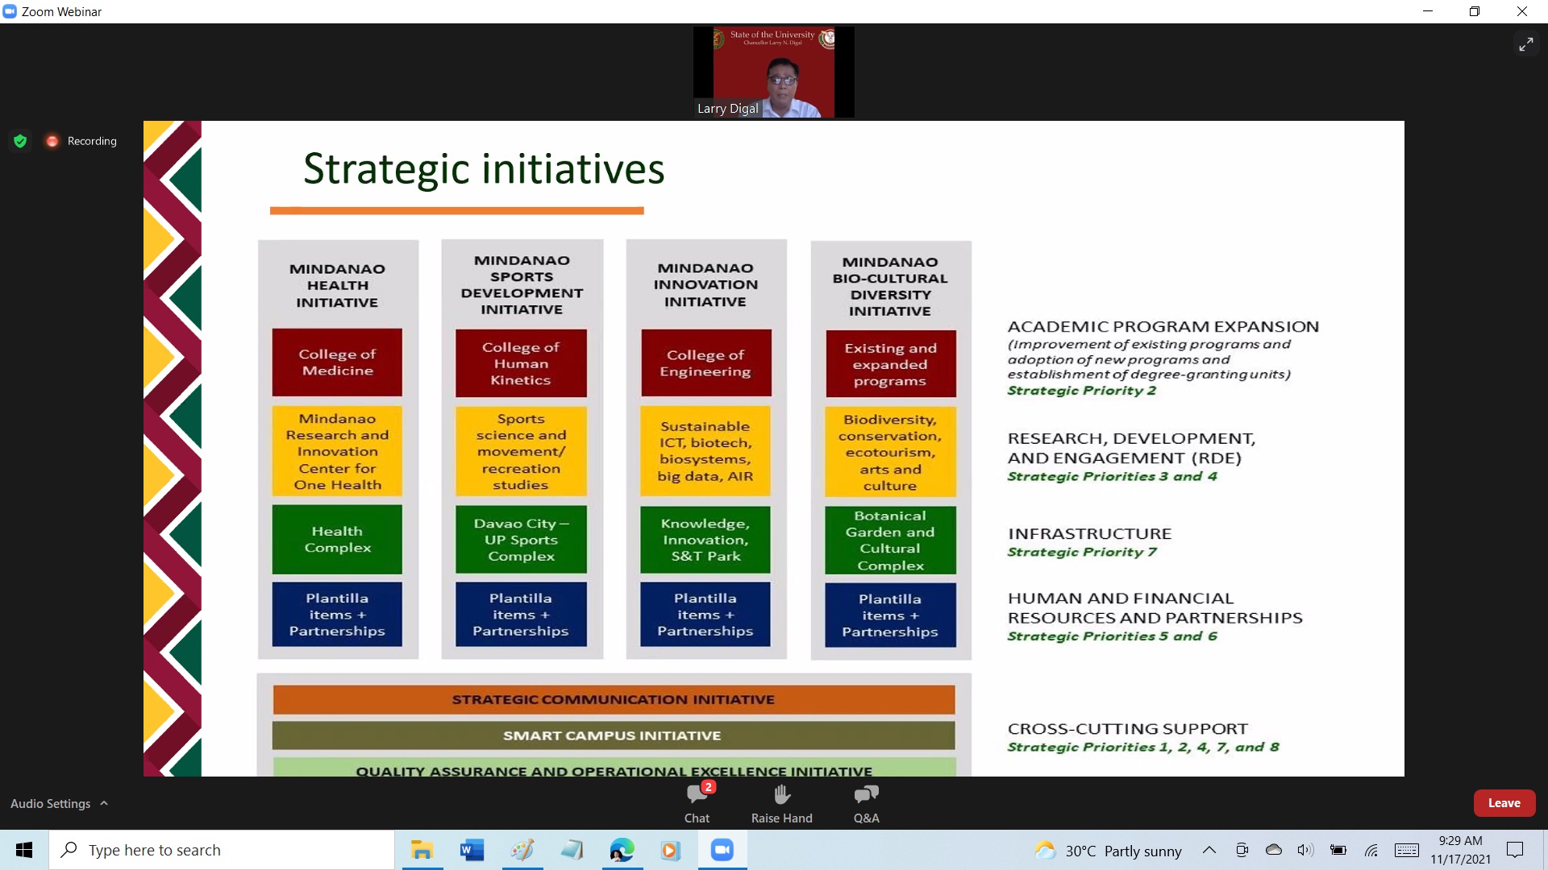
Task: Open the Chat panel
Action: tap(697, 803)
